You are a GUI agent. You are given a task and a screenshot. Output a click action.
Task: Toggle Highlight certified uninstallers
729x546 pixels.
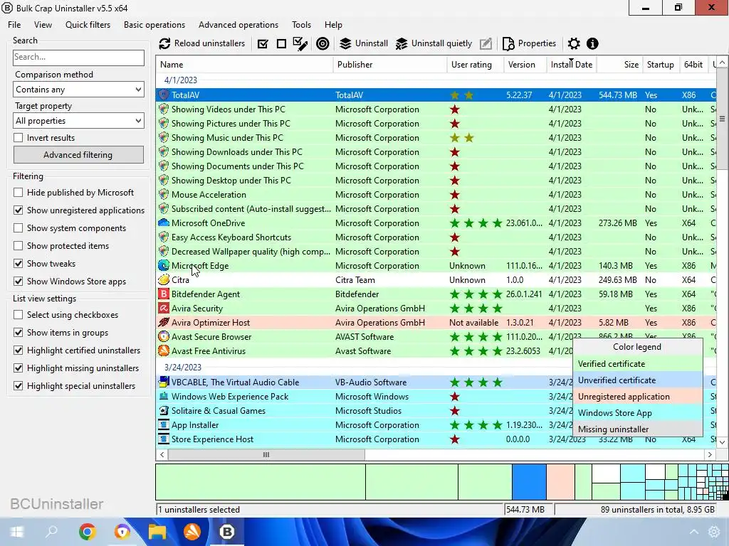[18, 350]
